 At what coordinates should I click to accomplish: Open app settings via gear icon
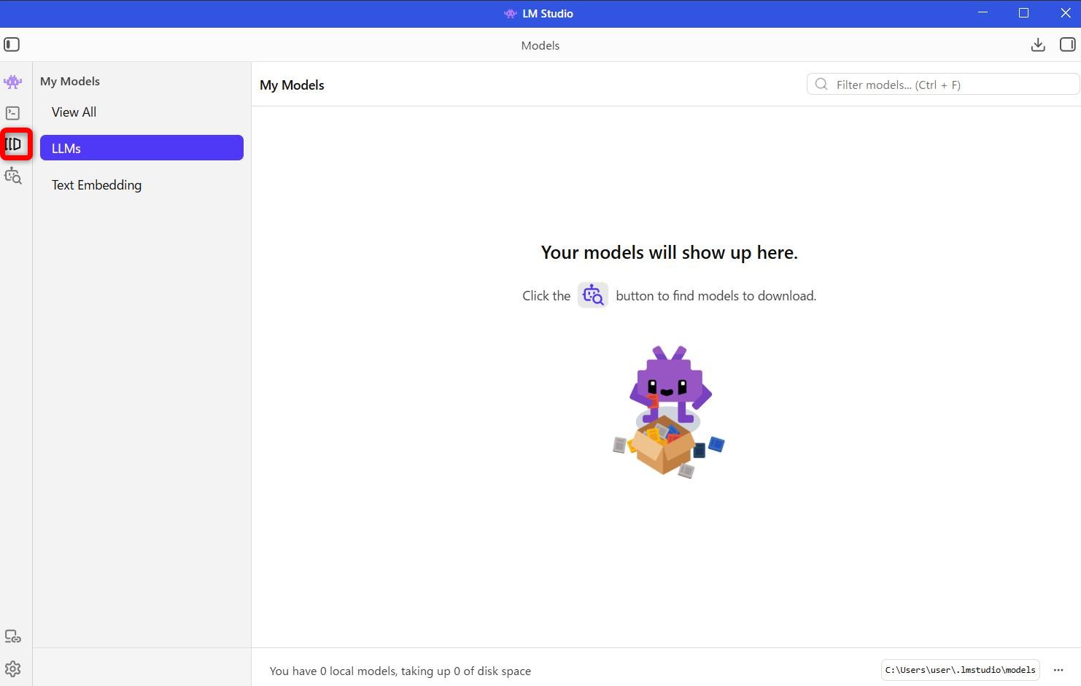(x=13, y=669)
